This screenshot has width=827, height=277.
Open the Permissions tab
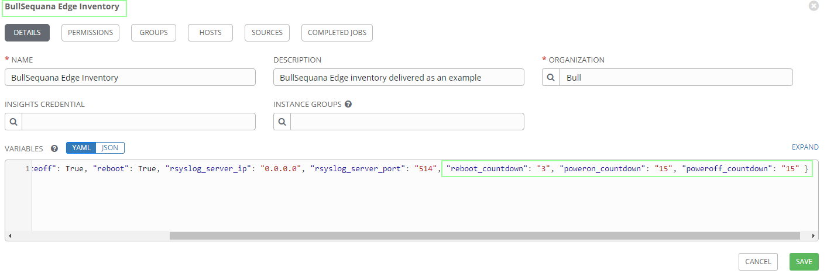tap(90, 33)
